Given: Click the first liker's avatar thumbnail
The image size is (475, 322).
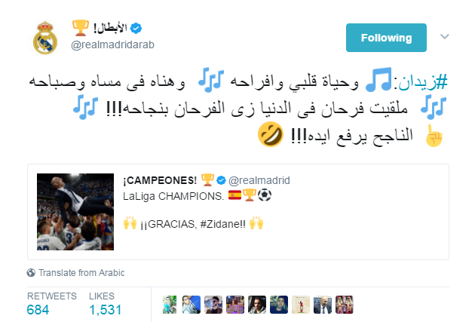Looking at the screenshot, I should click(x=170, y=305).
